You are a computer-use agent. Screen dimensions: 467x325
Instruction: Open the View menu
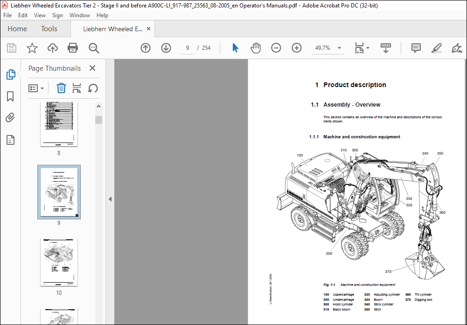40,15
